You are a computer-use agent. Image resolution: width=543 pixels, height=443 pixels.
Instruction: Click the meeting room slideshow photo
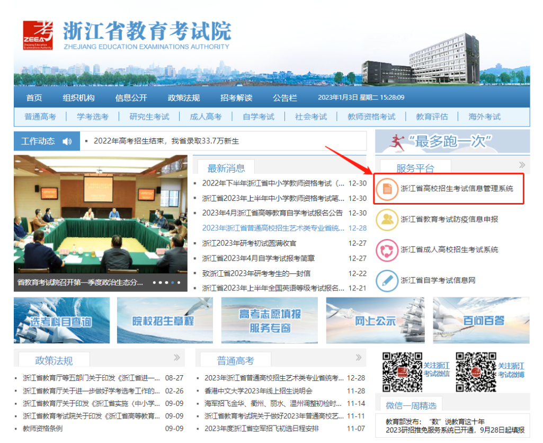(x=101, y=215)
